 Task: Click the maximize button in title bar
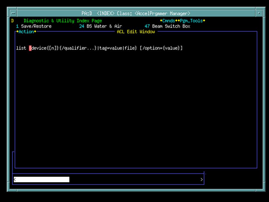click(x=259, y=13)
